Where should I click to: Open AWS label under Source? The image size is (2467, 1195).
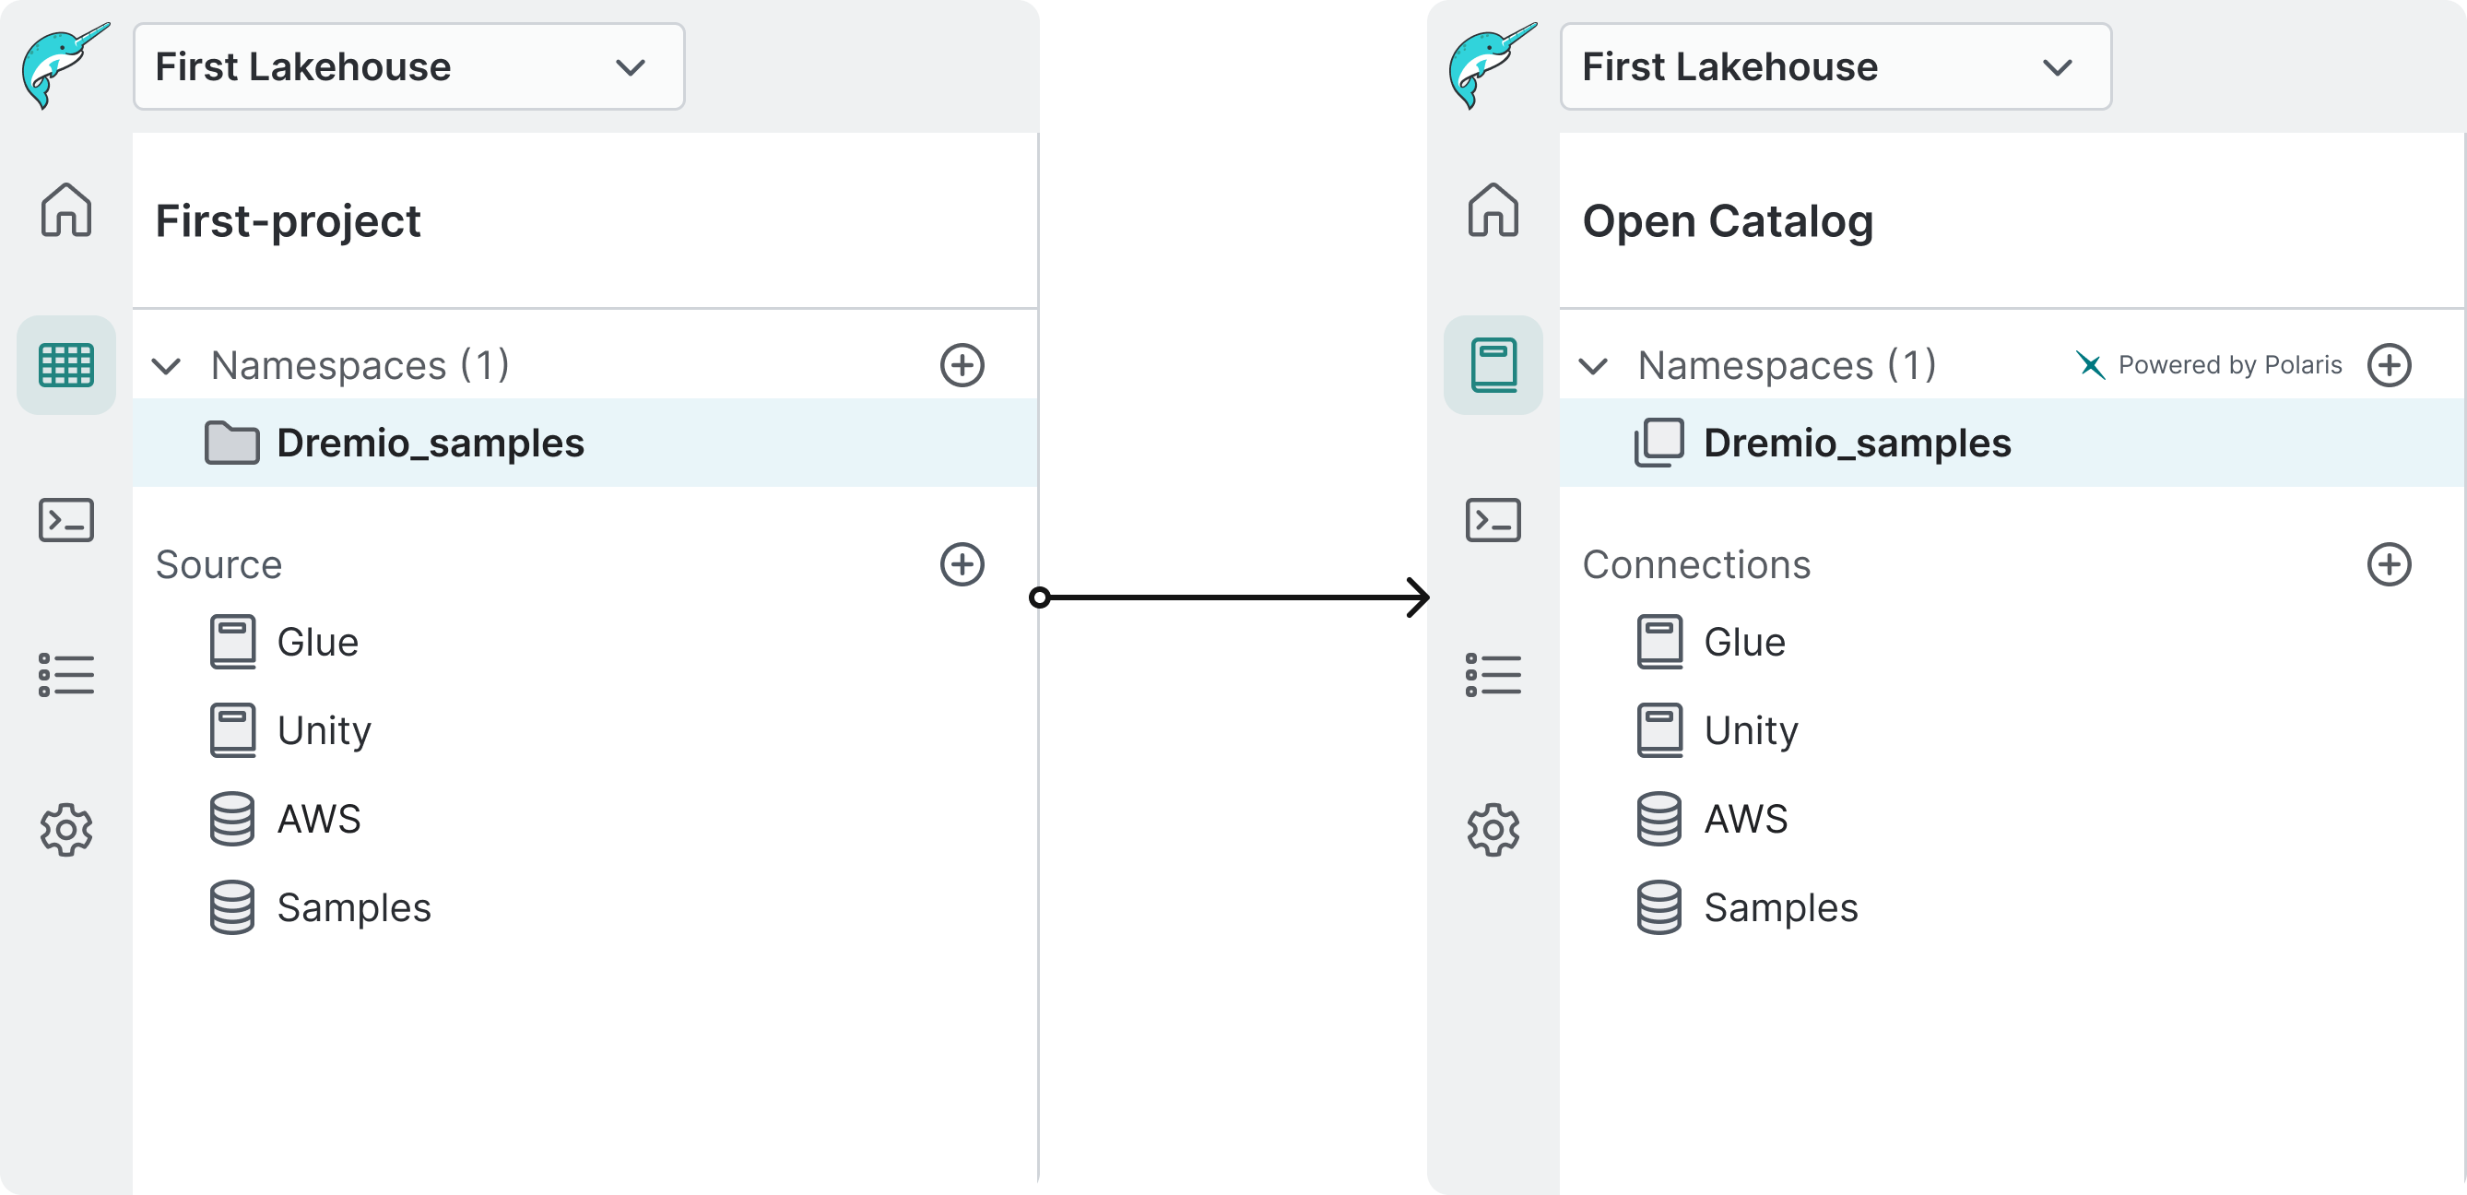click(319, 820)
